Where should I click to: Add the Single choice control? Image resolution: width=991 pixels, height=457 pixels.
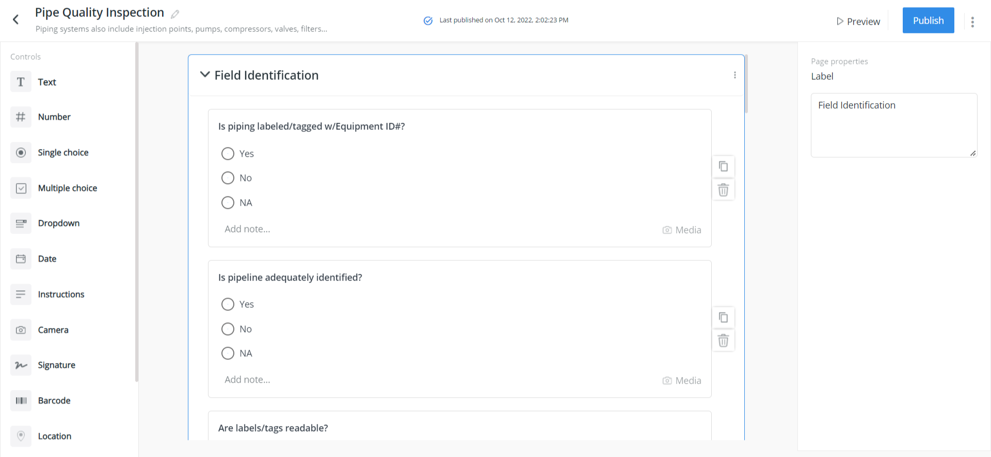click(63, 153)
